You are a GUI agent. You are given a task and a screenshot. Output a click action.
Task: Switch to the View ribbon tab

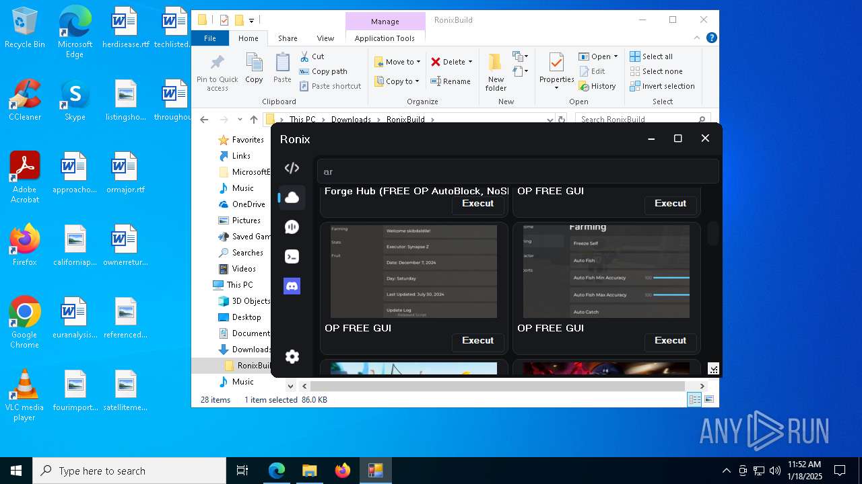(x=325, y=38)
